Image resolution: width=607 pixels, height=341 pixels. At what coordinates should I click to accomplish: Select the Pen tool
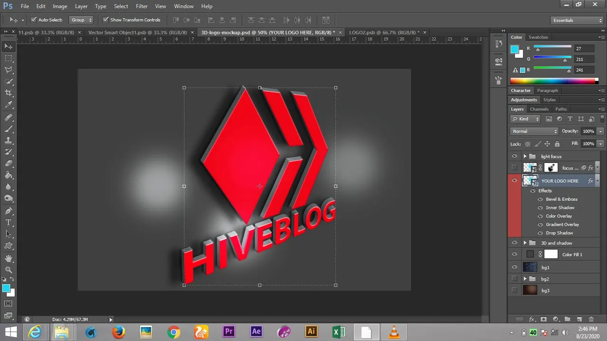[9, 211]
